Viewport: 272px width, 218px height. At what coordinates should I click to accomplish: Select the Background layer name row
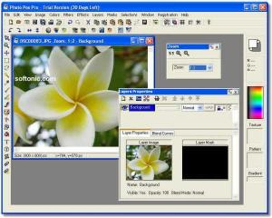142,108
